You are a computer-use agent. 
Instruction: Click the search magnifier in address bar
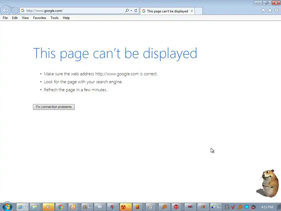pyautogui.click(x=127, y=11)
